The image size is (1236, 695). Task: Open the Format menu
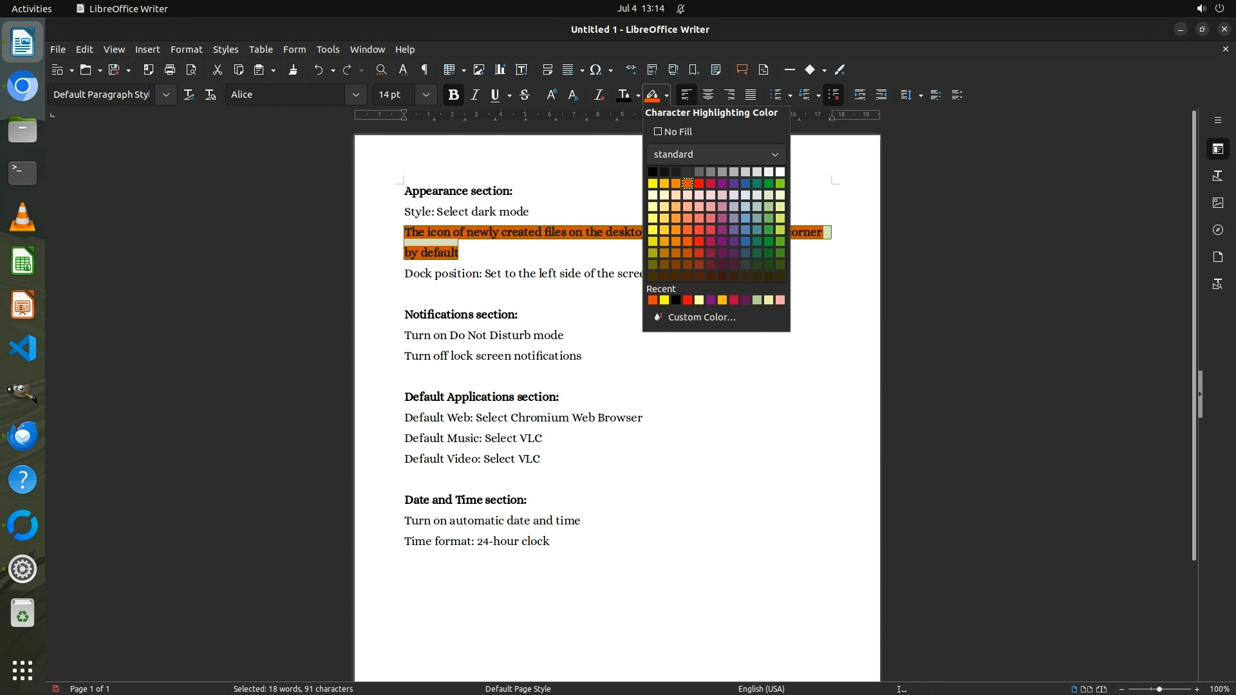186,50
